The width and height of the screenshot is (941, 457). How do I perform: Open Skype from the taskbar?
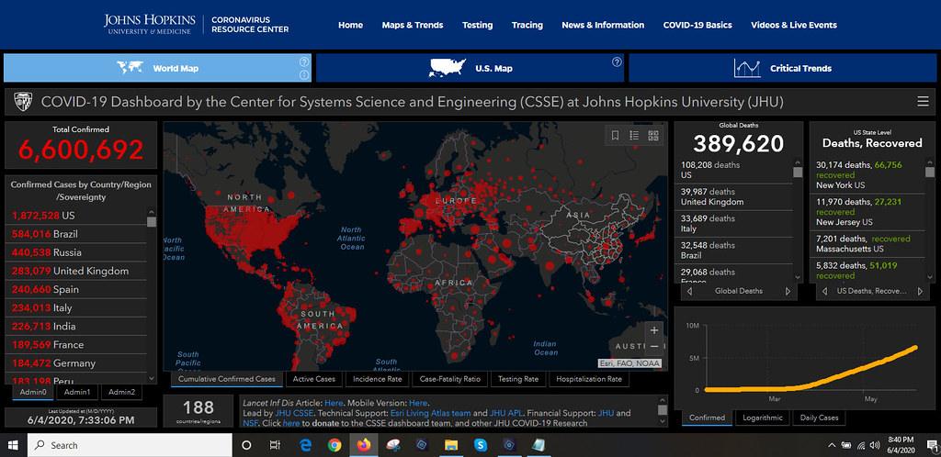(481, 445)
